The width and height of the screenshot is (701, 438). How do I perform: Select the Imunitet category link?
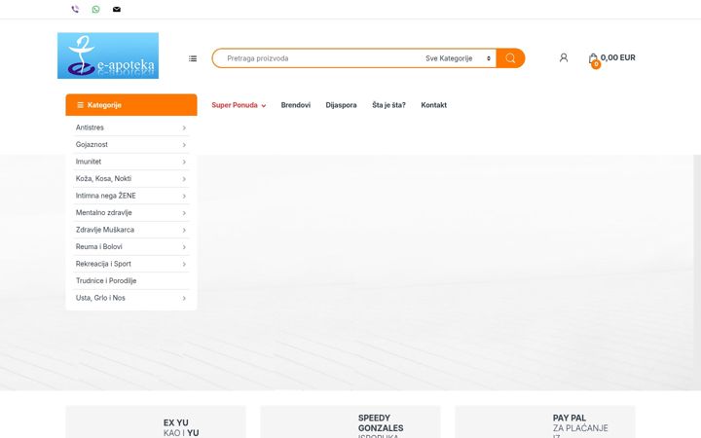click(x=88, y=162)
